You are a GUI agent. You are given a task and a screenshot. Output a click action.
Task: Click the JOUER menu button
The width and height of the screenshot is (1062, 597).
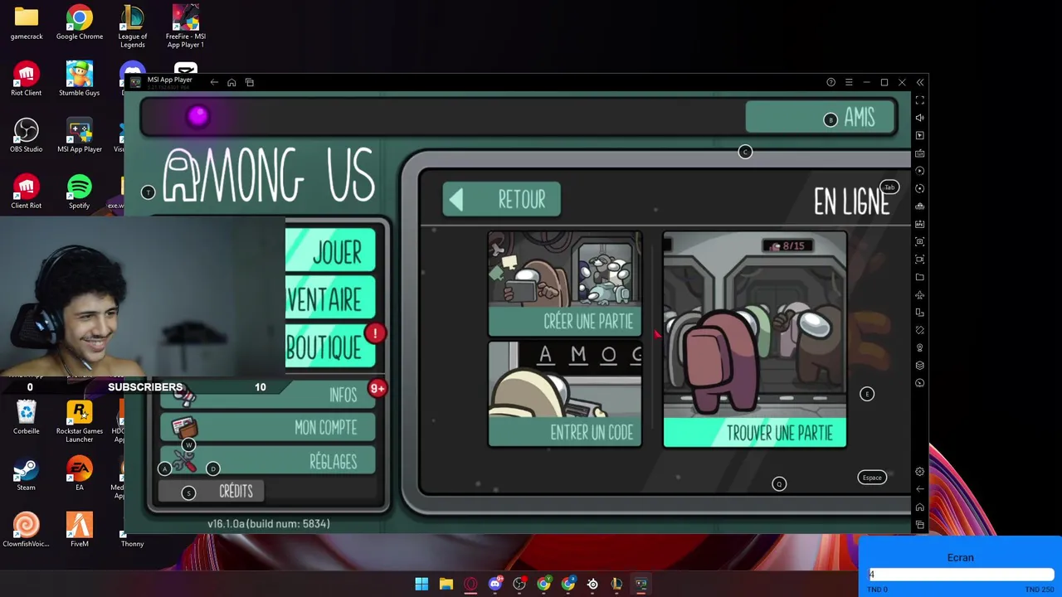(x=330, y=251)
